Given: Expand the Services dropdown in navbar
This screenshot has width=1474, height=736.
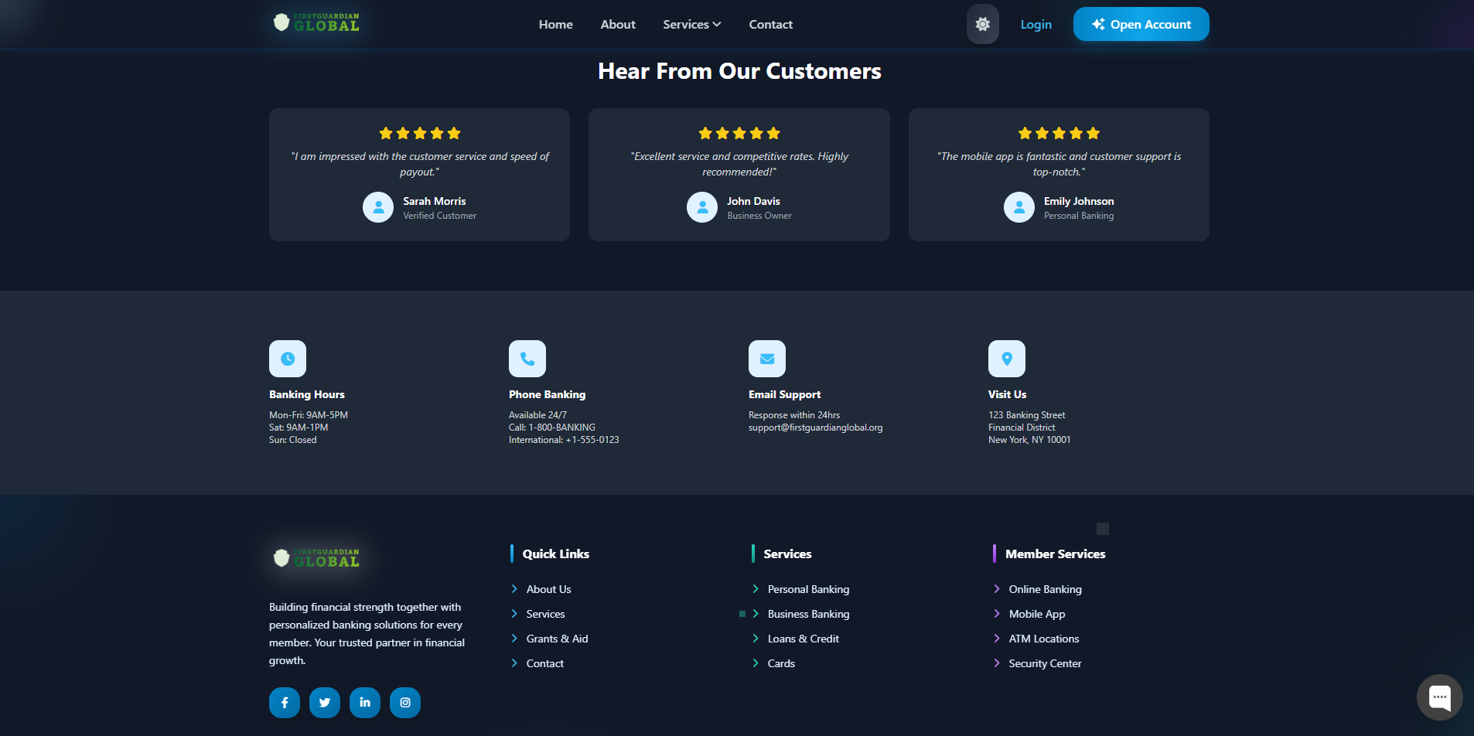Looking at the screenshot, I should (x=691, y=24).
